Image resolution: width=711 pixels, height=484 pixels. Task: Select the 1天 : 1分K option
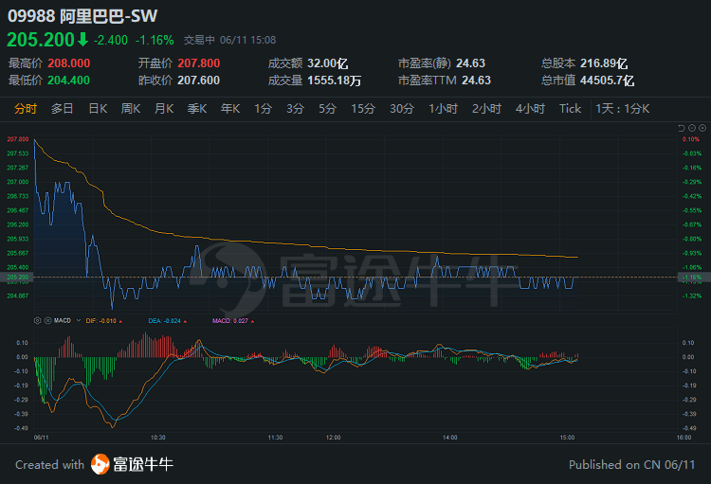coord(622,109)
